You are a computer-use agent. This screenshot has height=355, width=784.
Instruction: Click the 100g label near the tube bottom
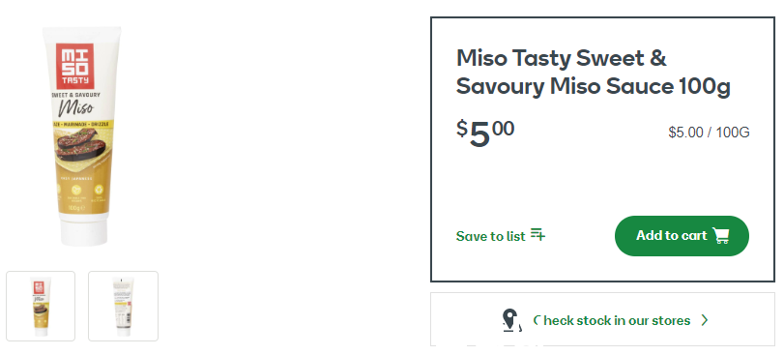pos(73,207)
